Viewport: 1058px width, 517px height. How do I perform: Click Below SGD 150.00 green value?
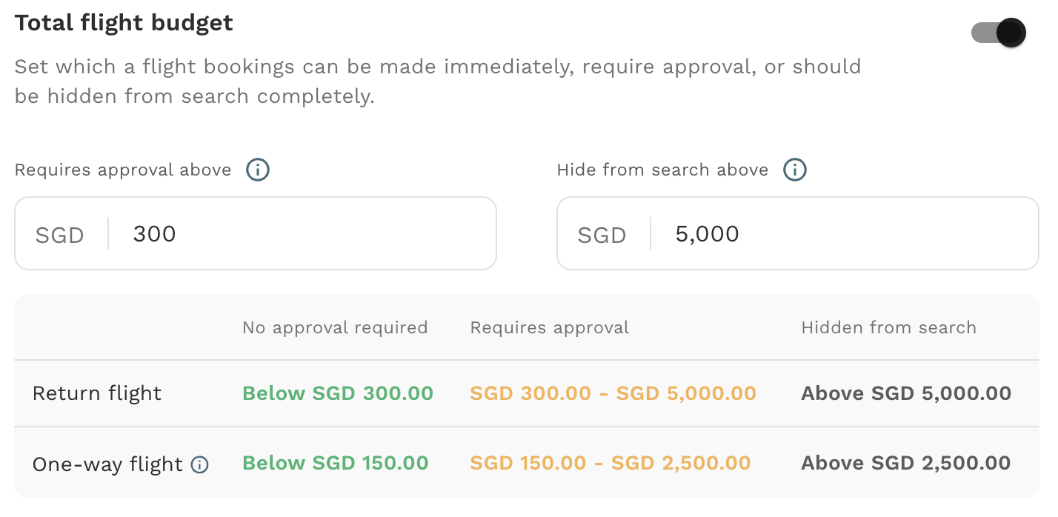(x=336, y=463)
